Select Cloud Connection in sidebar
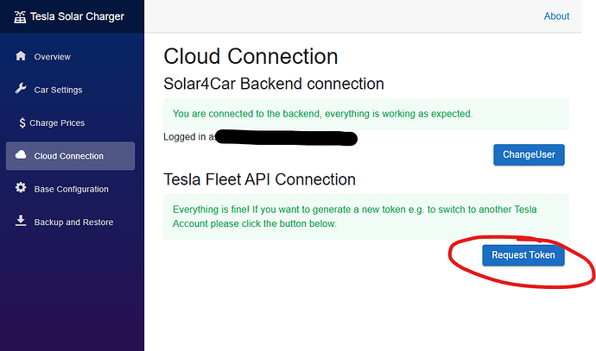596x351 pixels. 70,156
